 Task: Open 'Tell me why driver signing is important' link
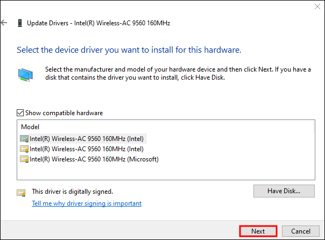click(87, 203)
